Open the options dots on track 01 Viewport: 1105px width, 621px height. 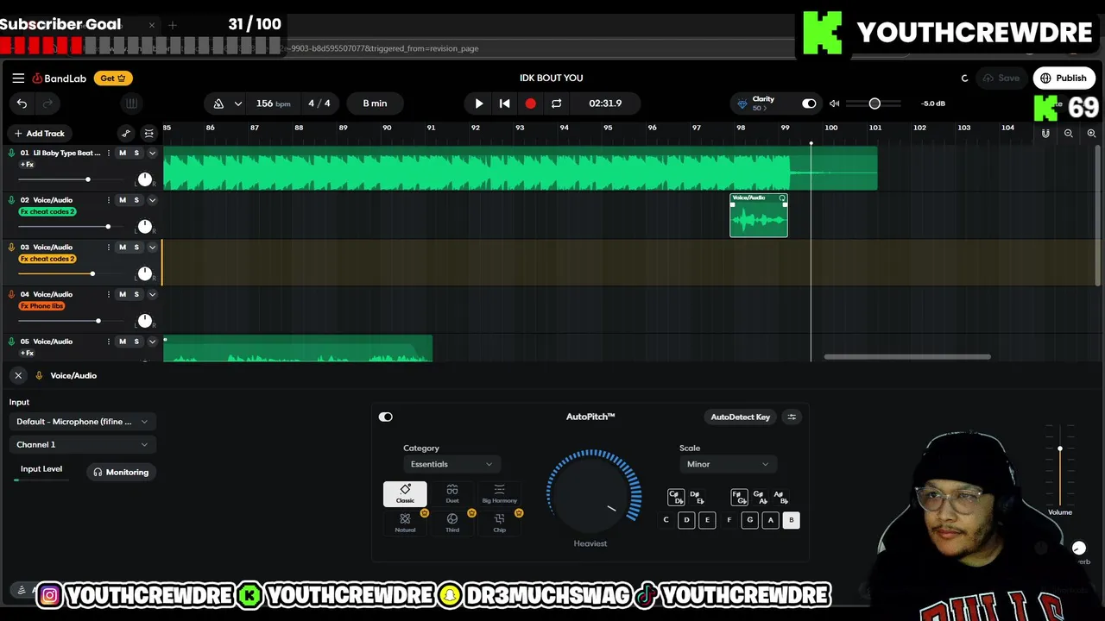(108, 153)
